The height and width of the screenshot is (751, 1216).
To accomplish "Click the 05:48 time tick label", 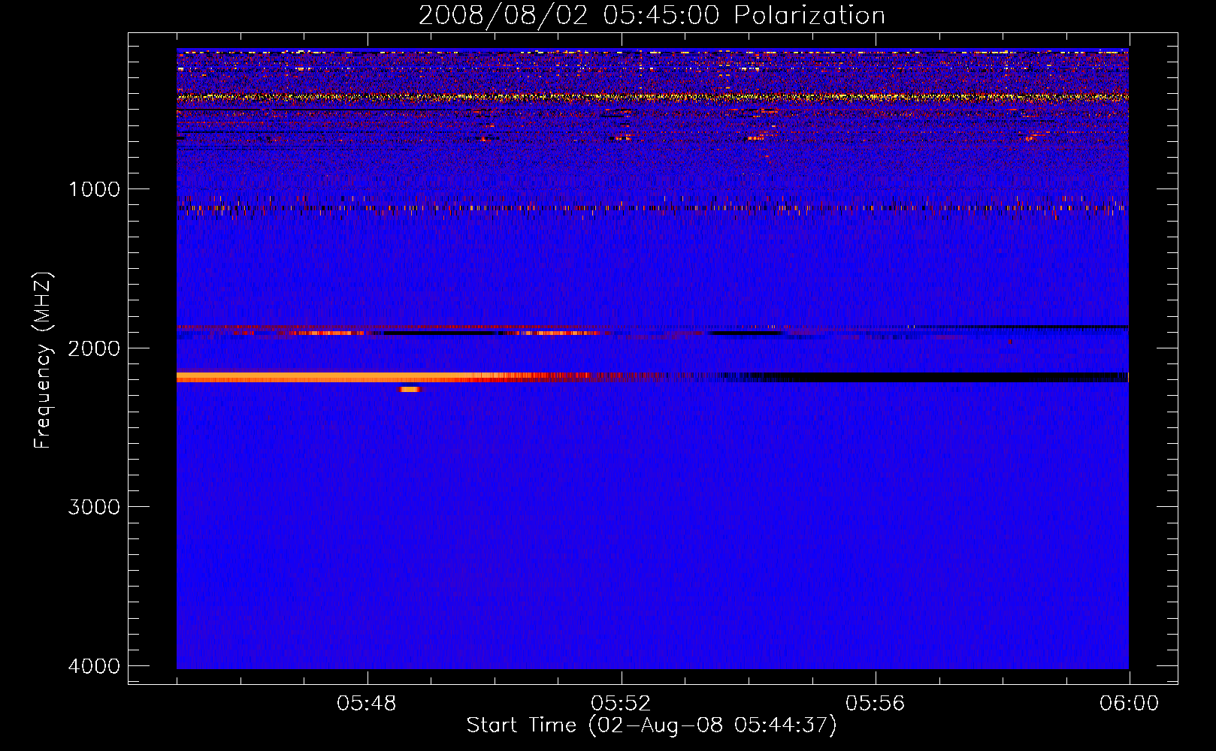I will click(367, 704).
